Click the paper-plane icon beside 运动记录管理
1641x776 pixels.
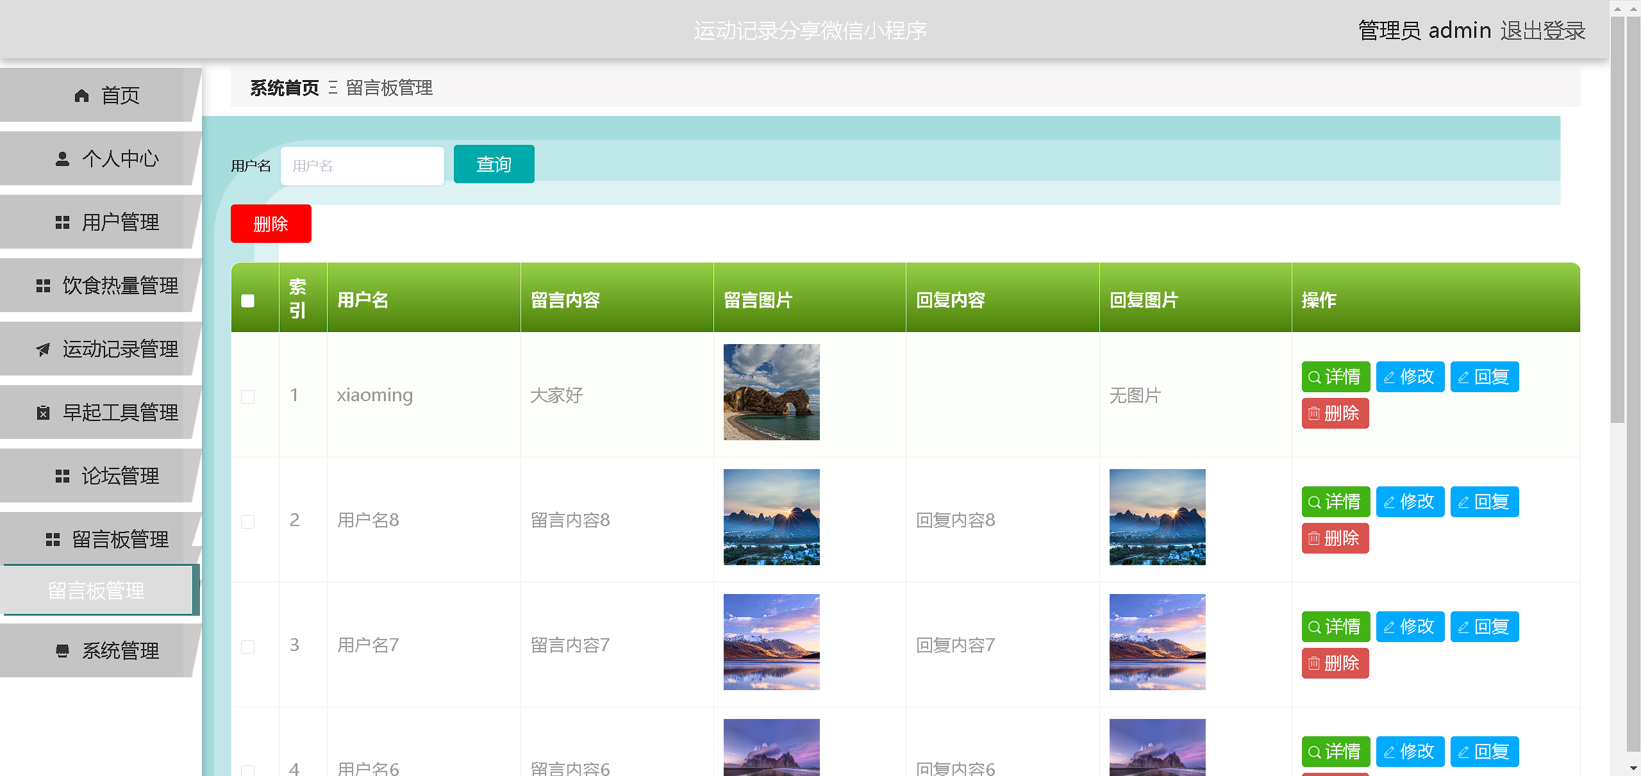[x=43, y=349]
